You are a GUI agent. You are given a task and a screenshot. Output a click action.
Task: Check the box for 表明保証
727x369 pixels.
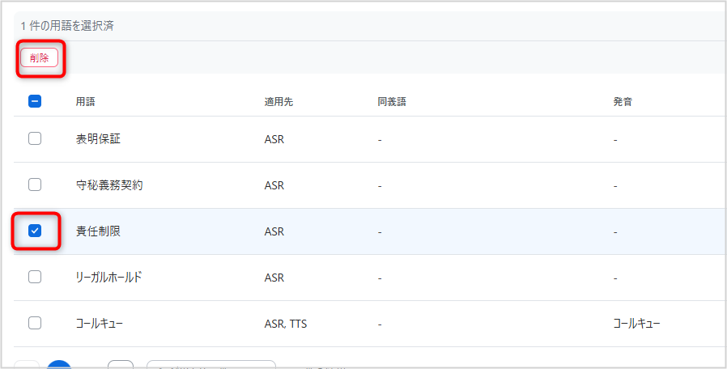35,138
